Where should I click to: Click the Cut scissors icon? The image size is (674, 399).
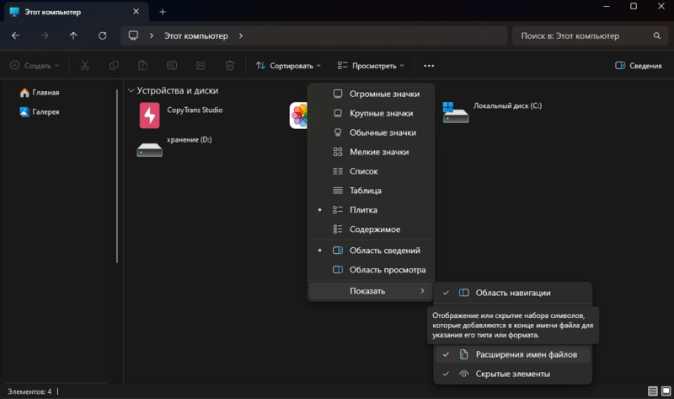point(85,66)
